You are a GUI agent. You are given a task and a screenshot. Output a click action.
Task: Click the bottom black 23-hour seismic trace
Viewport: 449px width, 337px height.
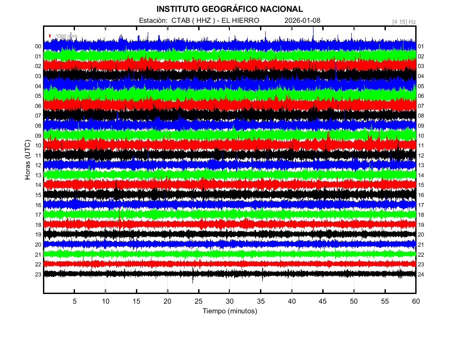coord(229,273)
